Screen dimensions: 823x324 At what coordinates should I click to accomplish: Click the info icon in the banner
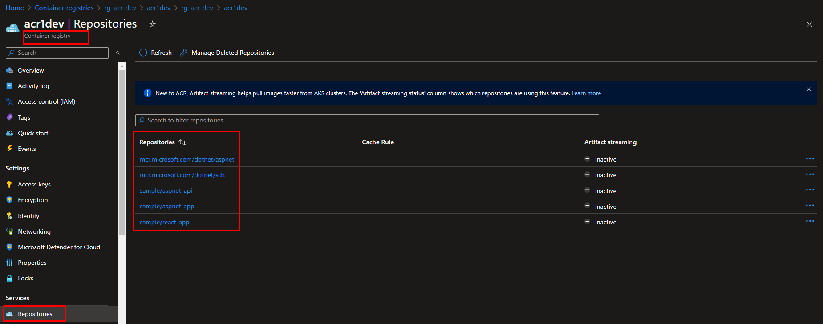point(147,93)
